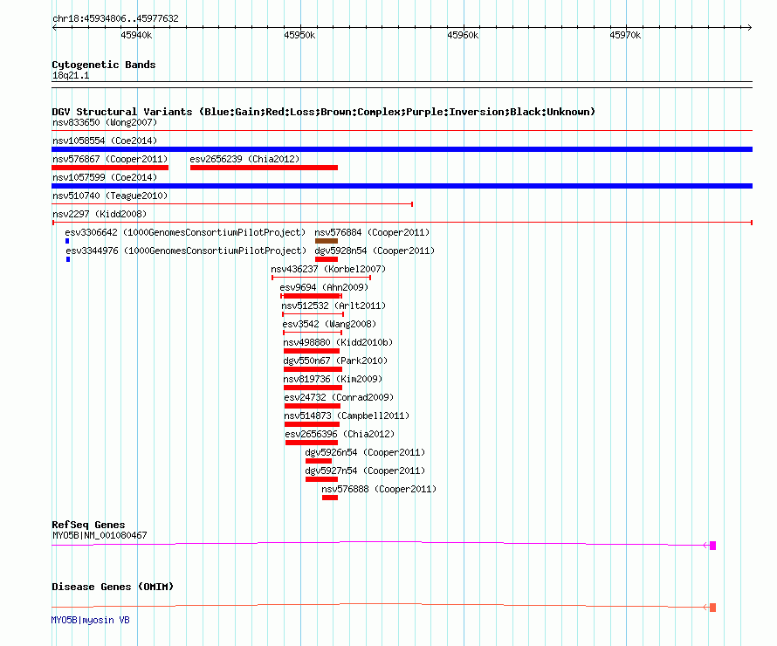Select the nsv498880 (Kidd2010b) red bar
Image resolution: width=777 pixels, height=646 pixels.
pos(312,351)
